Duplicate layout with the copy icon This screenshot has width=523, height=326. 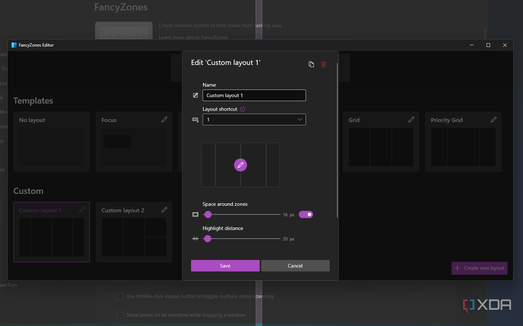311,64
